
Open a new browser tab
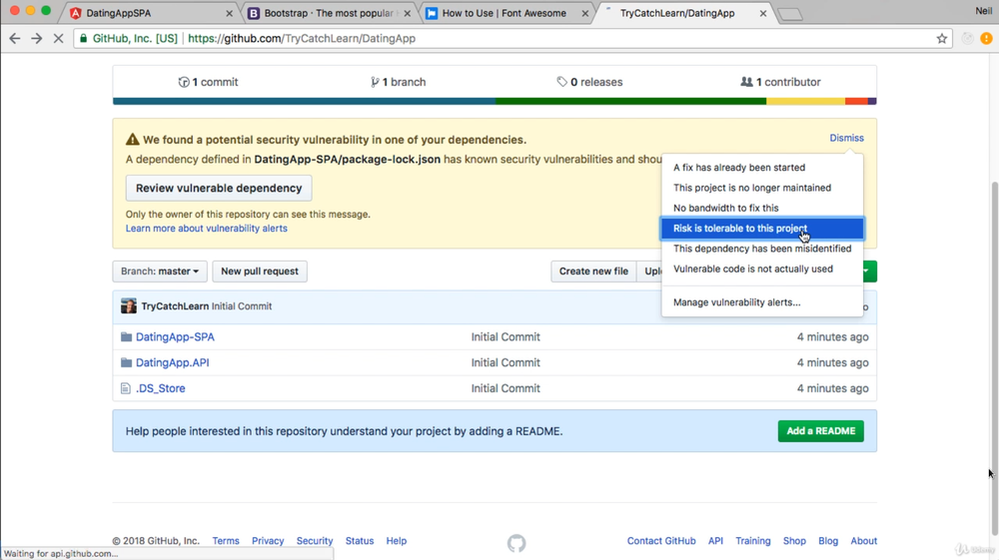[790, 14]
